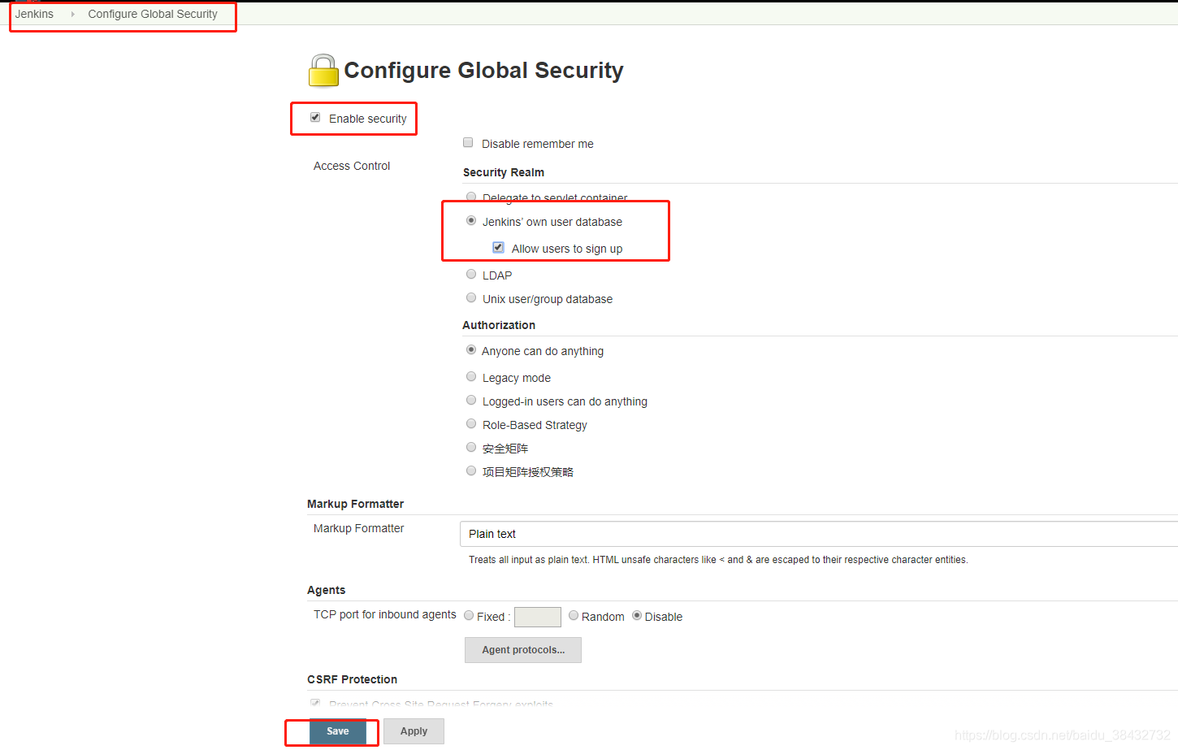Click the Agents section heading
This screenshot has height=750, width=1178.
[x=326, y=590]
